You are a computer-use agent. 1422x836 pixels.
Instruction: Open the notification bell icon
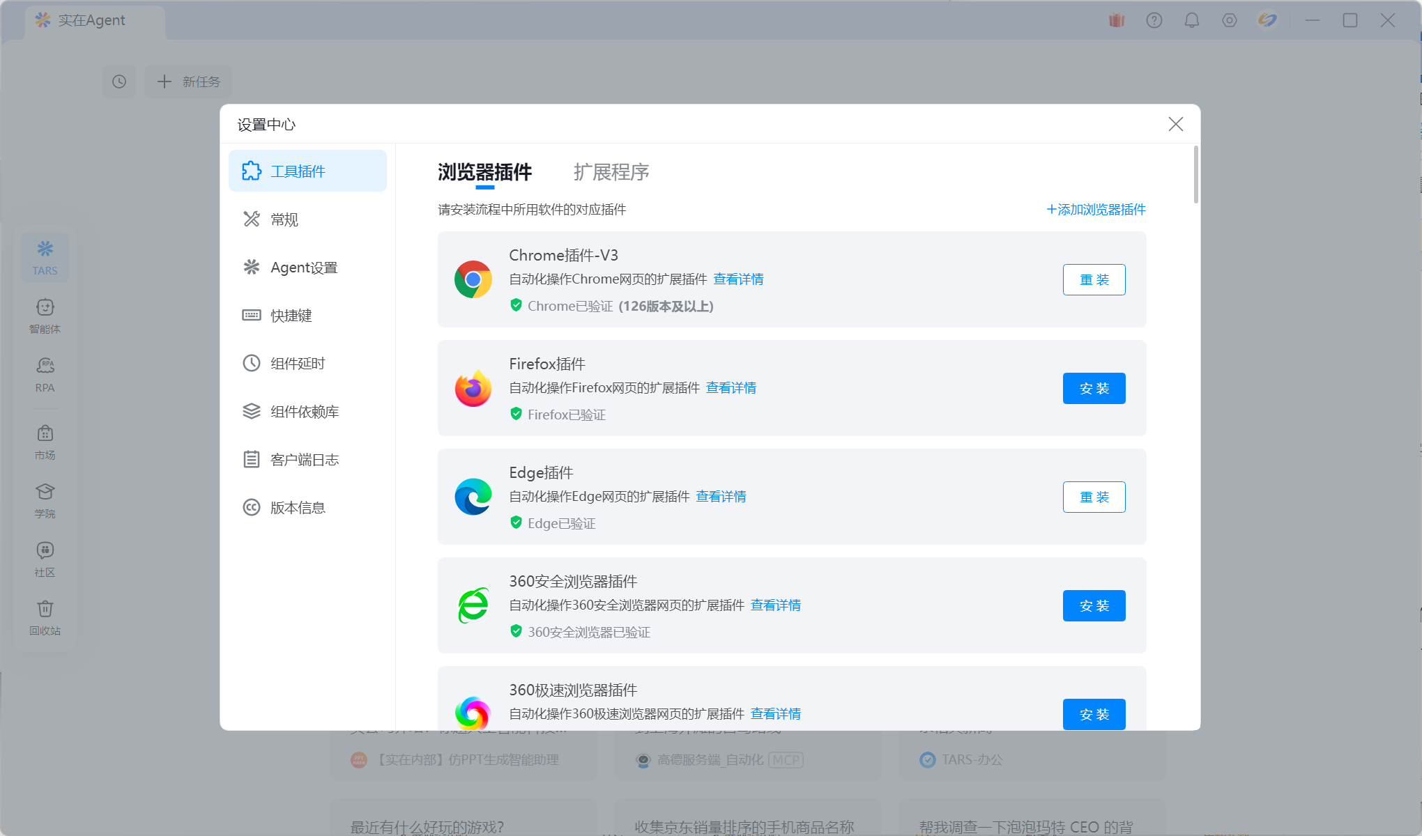(x=1192, y=21)
